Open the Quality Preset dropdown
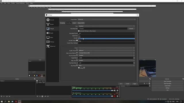Screen dimensions: 184x103 (107, 50)
